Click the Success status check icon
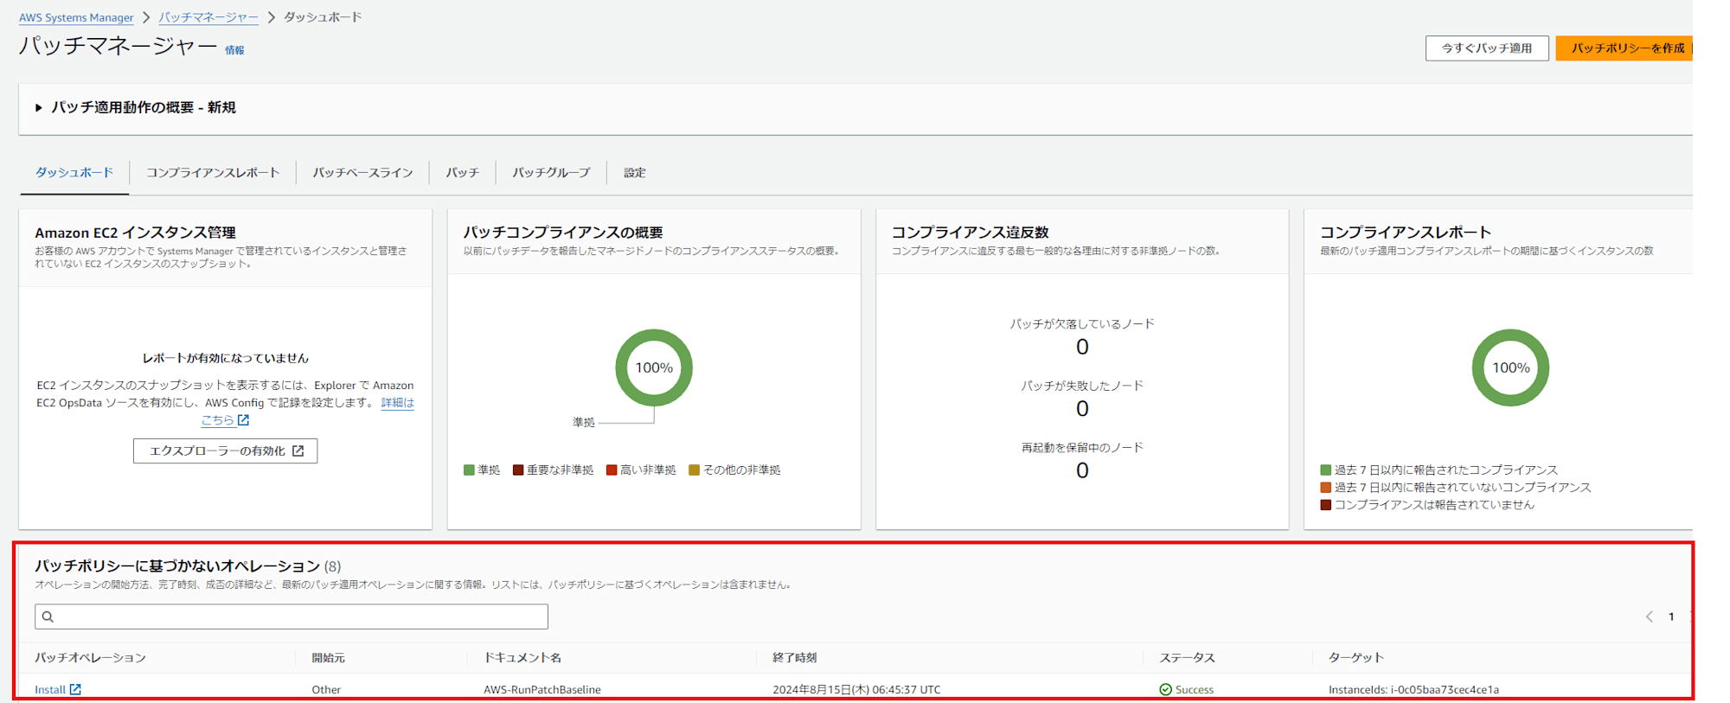This screenshot has height=703, width=1730. pyautogui.click(x=1165, y=689)
